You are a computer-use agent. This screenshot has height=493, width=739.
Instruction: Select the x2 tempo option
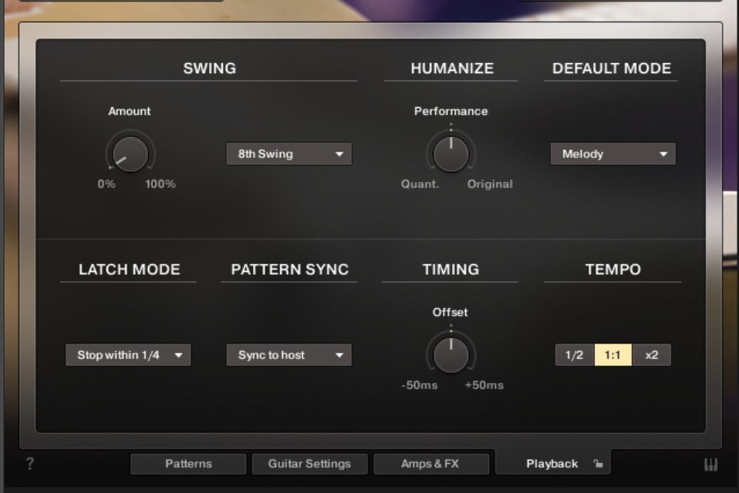coord(651,354)
